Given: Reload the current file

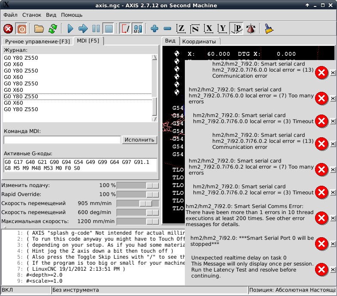Looking at the screenshot, I should point(52,29).
